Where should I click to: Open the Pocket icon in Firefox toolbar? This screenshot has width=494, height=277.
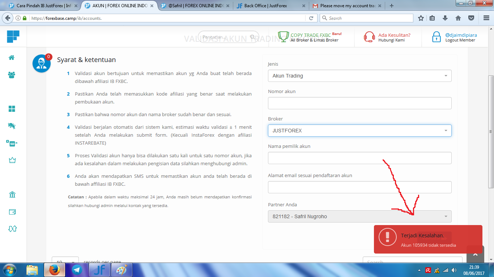coord(471,18)
